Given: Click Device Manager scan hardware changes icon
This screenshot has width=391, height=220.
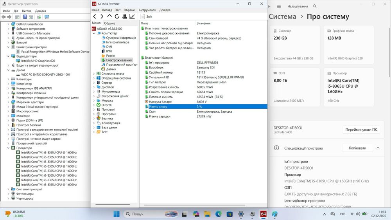Looking at the screenshot, I should click(x=39, y=17).
